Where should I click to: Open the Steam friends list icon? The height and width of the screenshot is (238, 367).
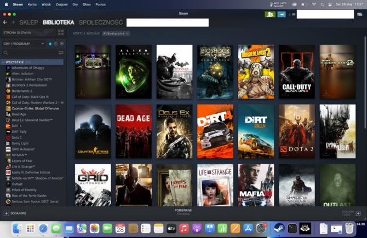[x=270, y=14]
